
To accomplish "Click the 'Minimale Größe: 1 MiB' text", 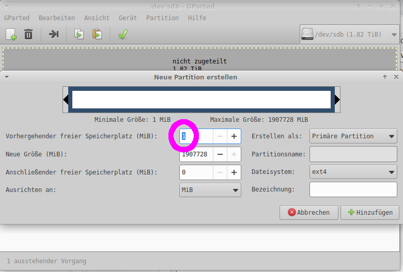I will [132, 120].
